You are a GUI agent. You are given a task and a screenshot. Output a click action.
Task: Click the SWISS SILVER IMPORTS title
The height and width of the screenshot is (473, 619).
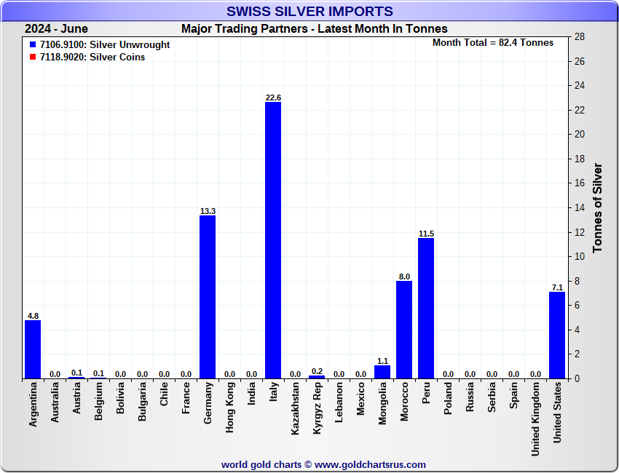coord(309,12)
